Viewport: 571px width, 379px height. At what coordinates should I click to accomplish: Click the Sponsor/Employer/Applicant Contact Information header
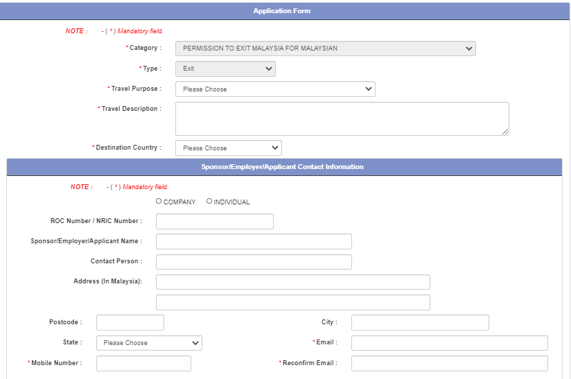pyautogui.click(x=282, y=167)
